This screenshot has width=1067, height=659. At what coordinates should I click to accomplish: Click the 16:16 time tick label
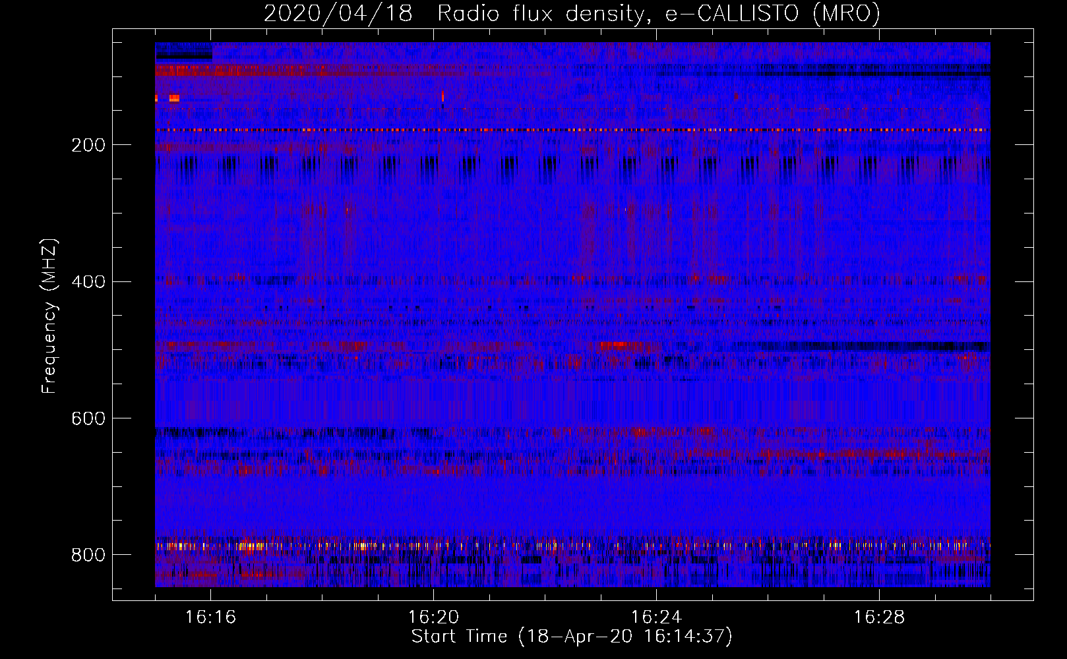pyautogui.click(x=210, y=617)
